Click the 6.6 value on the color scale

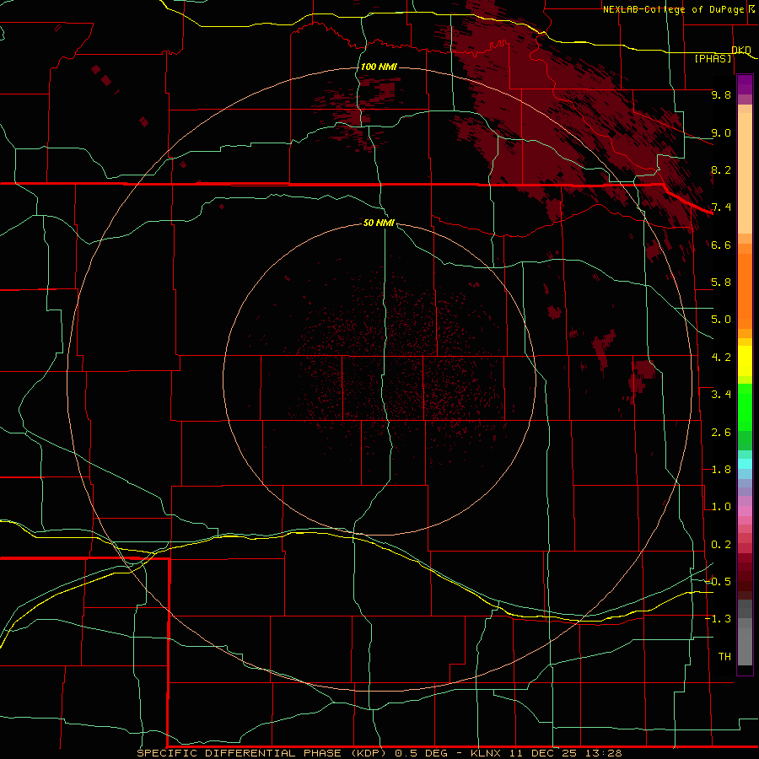pyautogui.click(x=721, y=245)
